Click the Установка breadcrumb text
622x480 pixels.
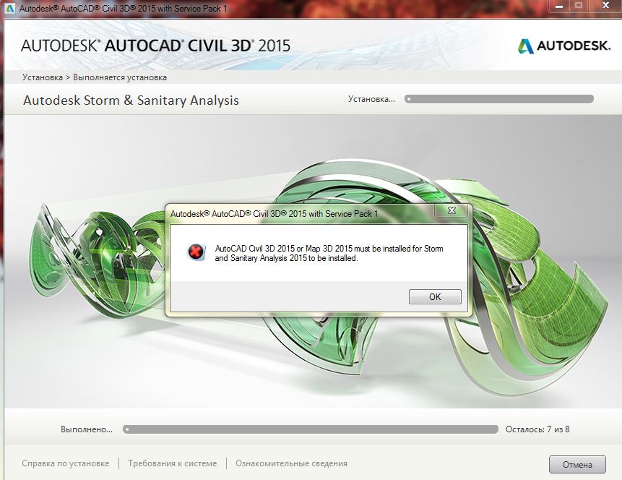(43, 77)
